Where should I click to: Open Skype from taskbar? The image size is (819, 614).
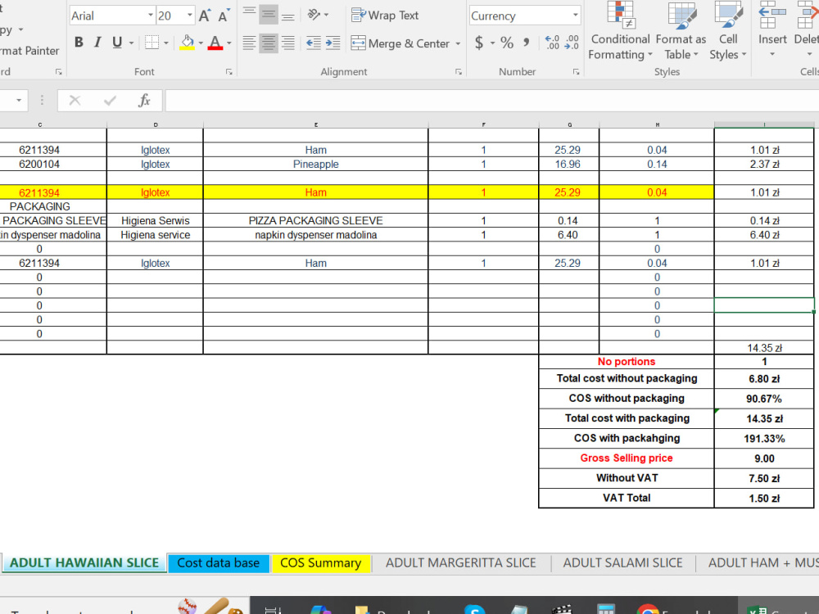click(474, 609)
